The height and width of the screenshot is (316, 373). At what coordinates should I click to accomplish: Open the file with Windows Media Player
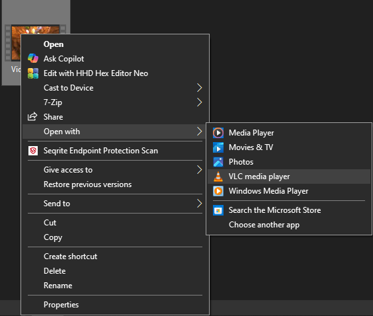[x=289, y=191]
